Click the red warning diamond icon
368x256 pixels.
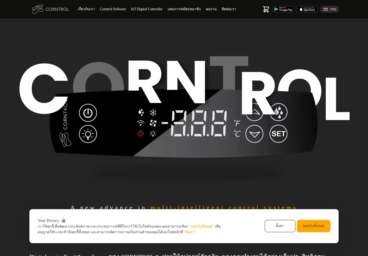[141, 133]
